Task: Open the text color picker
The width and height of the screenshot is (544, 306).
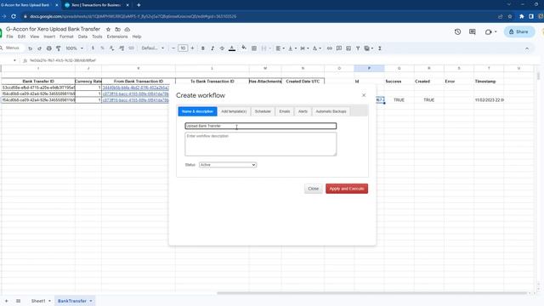Action: click(x=232, y=48)
